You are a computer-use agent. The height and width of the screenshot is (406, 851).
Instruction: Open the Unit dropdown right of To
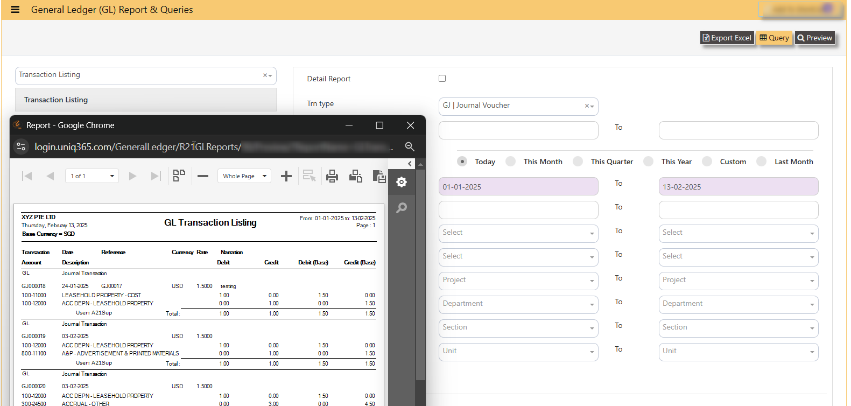pos(739,352)
